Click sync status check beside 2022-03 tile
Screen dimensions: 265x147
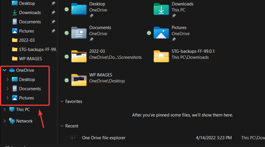coord(67,56)
